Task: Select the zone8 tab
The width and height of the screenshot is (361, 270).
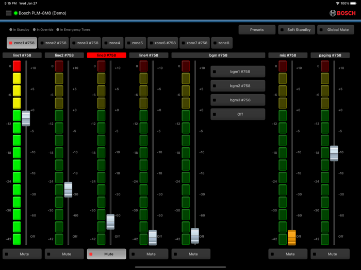Action: tap(222, 43)
